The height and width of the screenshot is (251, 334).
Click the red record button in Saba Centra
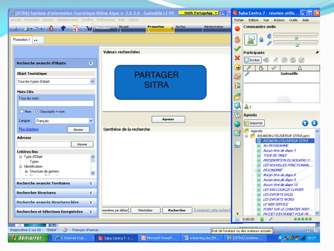pyautogui.click(x=237, y=29)
